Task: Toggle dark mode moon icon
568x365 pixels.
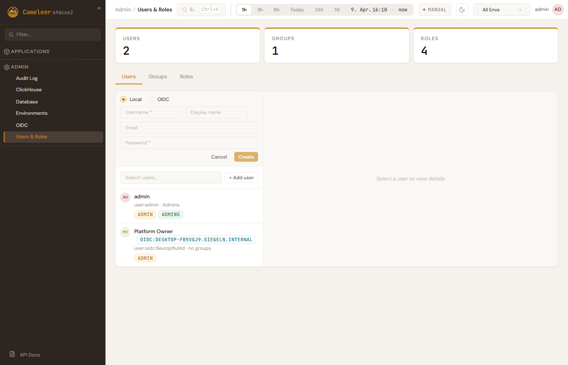Action: (x=462, y=10)
